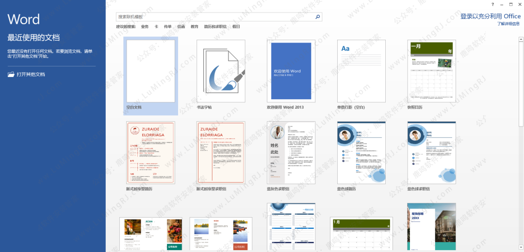Choose the 快照日历 calendar template
The width and height of the screenshot is (524, 252).
[x=431, y=75]
